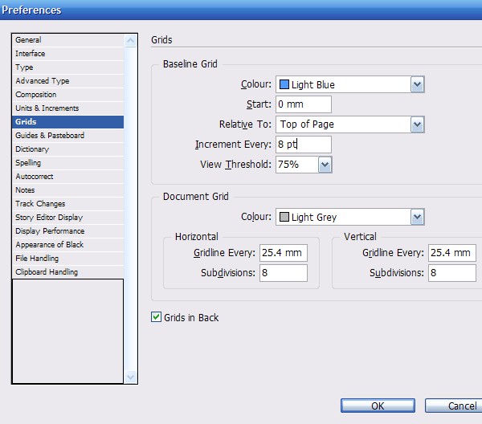Select the Appearance of Black category

click(49, 245)
